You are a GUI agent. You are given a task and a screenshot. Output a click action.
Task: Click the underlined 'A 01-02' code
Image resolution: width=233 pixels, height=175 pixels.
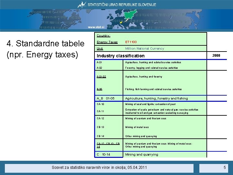click(101, 76)
